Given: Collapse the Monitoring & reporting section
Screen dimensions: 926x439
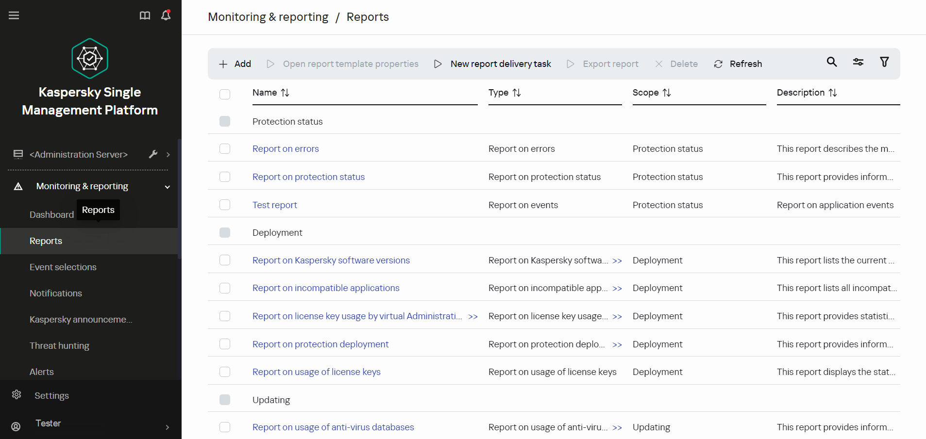Looking at the screenshot, I should pos(167,186).
